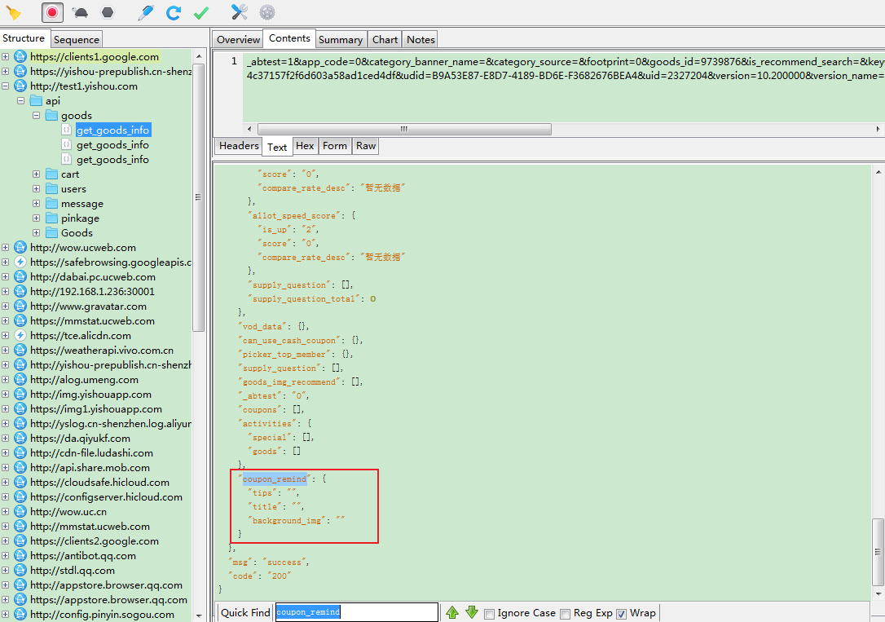Expand the clients1.google.com host
Viewport: 885px width, 622px height.
click(x=5, y=56)
